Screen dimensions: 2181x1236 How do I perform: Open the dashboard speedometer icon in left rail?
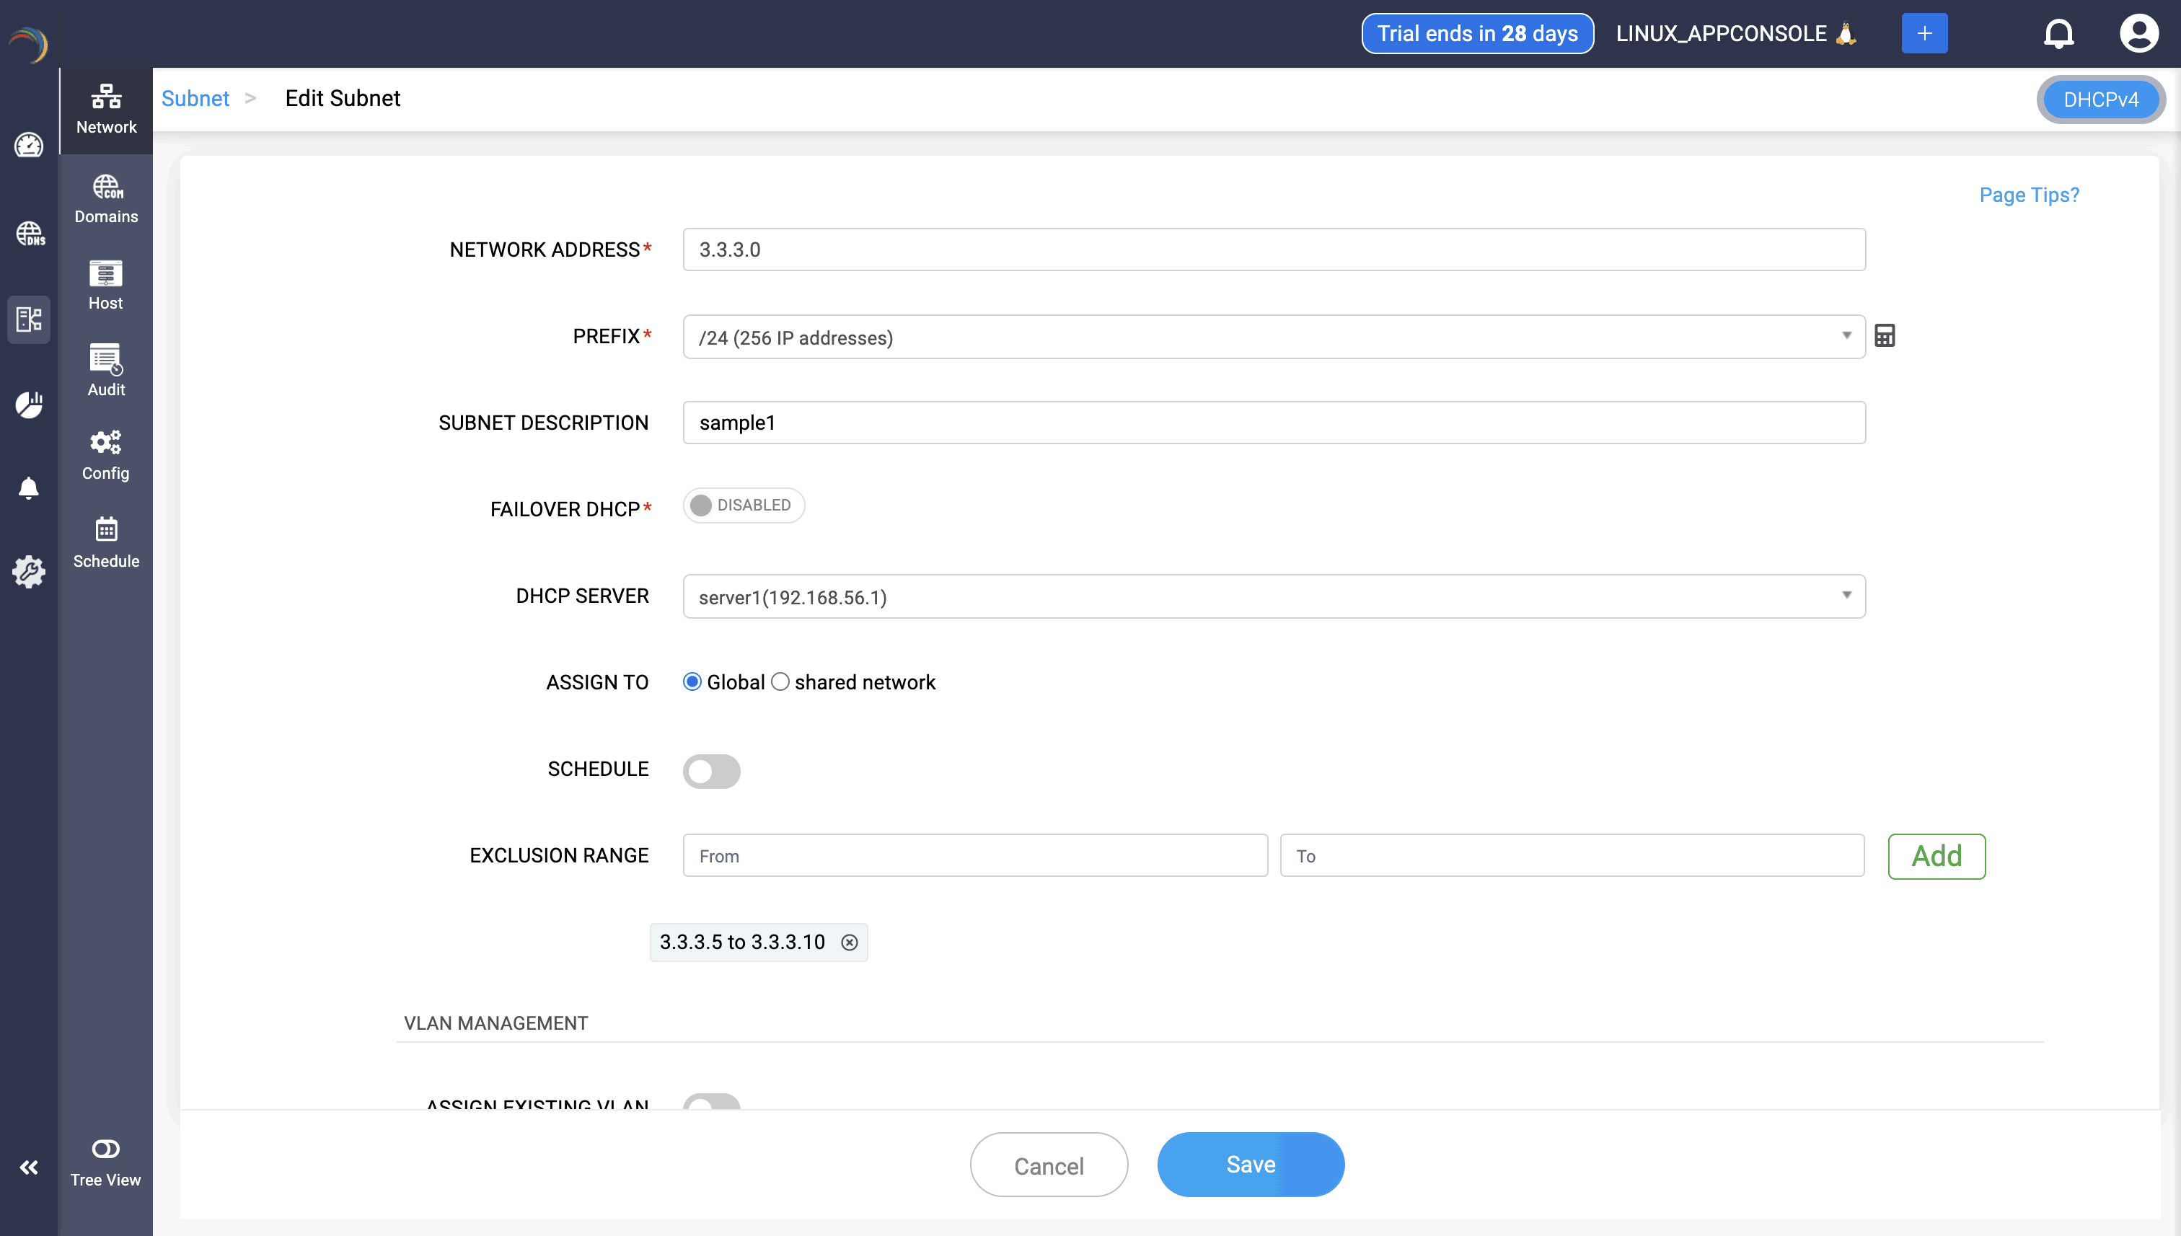tap(29, 145)
